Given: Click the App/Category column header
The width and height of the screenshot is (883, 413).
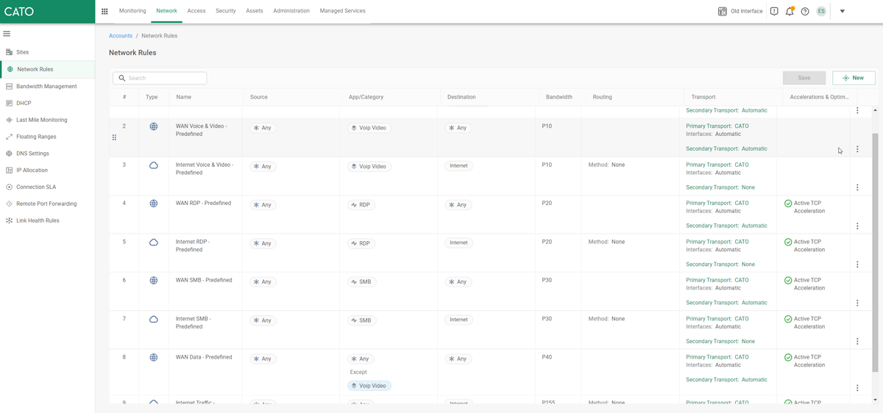Looking at the screenshot, I should (x=366, y=97).
